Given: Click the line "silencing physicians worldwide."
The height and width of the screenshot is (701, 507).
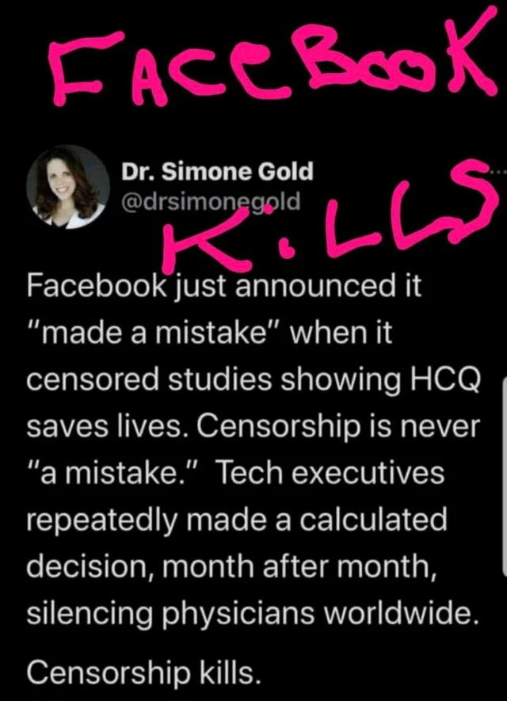Looking at the screenshot, I should [253, 615].
